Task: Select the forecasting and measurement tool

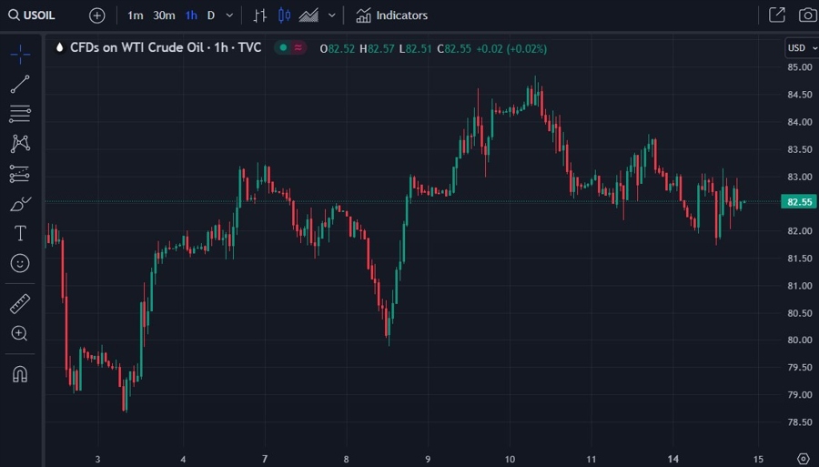Action: tap(20, 174)
